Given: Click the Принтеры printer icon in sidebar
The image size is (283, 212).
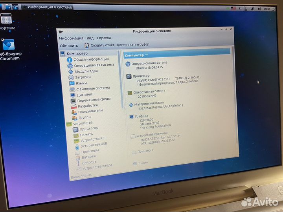Looking at the screenshot, I should pyautogui.click(x=77, y=153).
